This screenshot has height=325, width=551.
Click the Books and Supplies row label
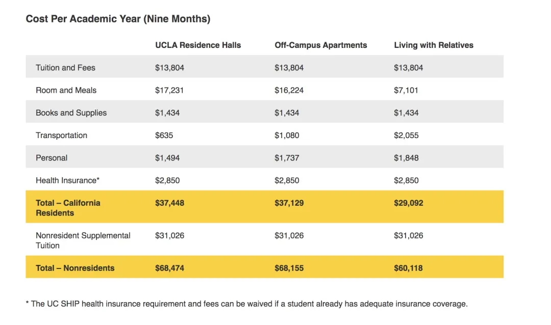(x=71, y=113)
